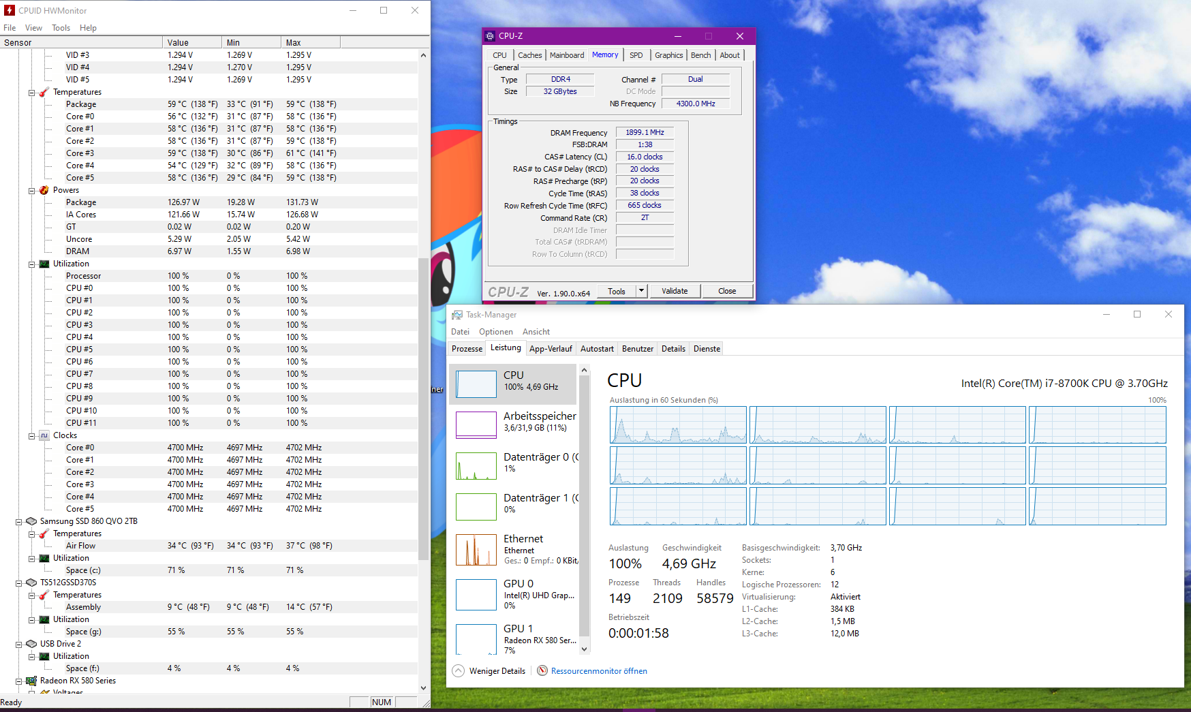1191x712 pixels.
Task: Click the HWMonitor red lightning app icon
Action: coord(10,10)
